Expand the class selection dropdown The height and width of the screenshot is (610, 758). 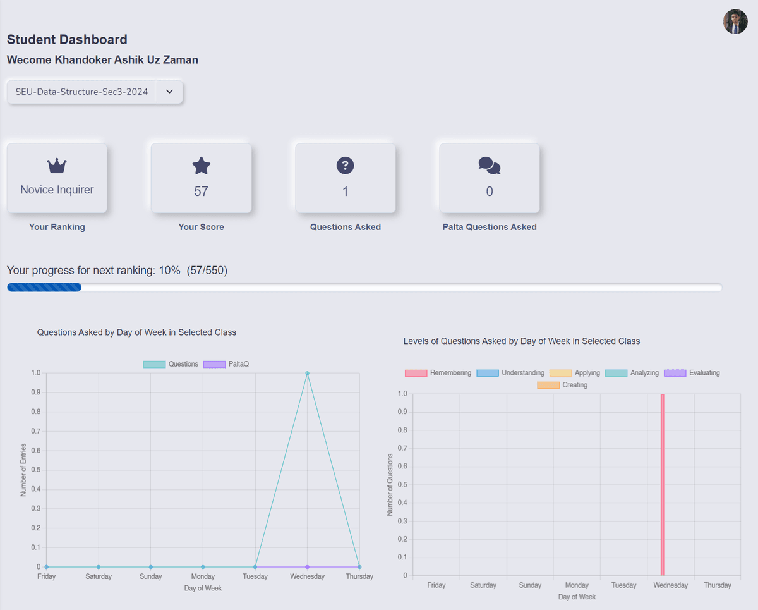point(95,92)
